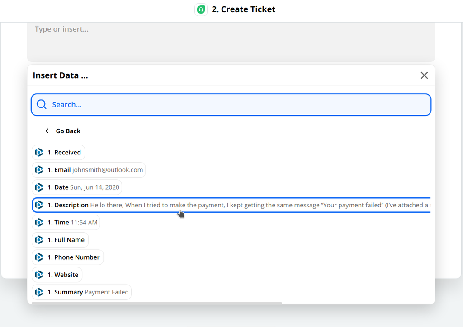The image size is (463, 327).
Task: Insert the Summary field showing Payment Failed
Action: [x=81, y=292]
